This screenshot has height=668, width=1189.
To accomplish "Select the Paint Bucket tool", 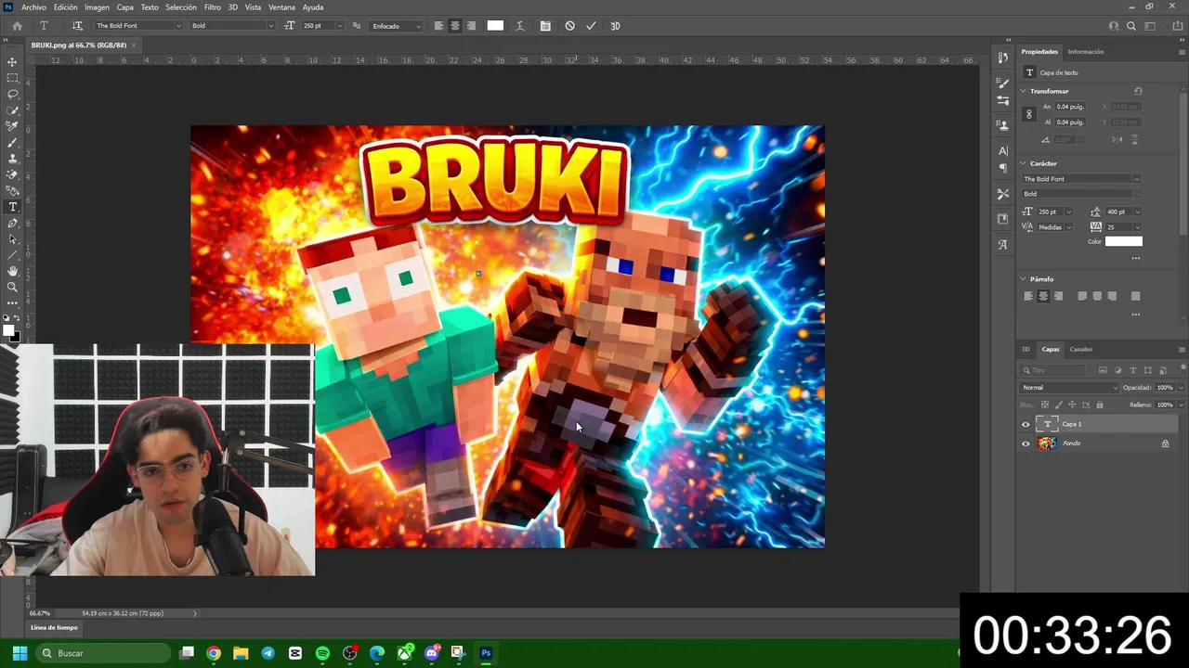I will 12,190.
